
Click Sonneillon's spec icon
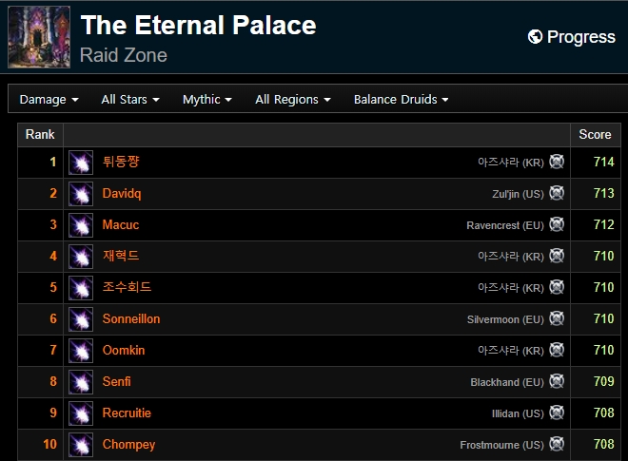coord(81,319)
